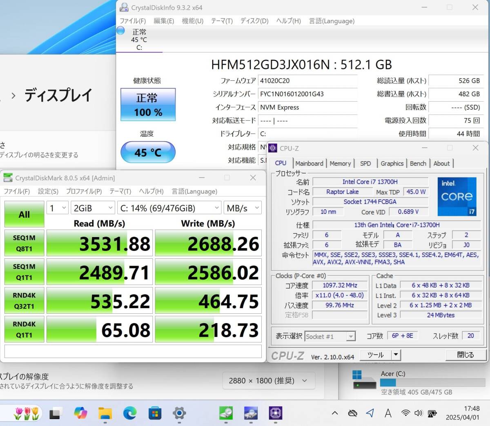
Task: Click the Acer (C:) drive icon
Action: pyautogui.click(x=364, y=379)
